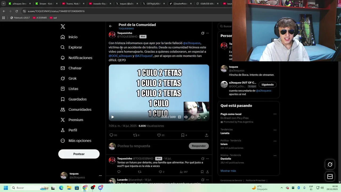Reply to Toquesinho's comment
341x192 pixels.
click(x=119, y=172)
